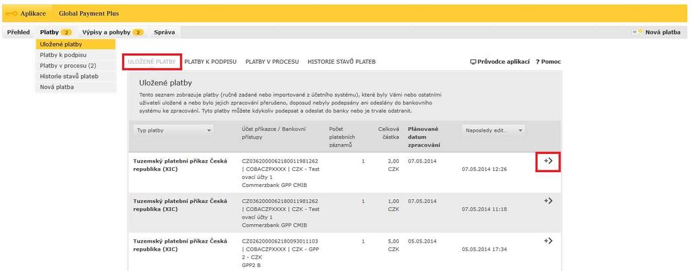Image resolution: width=690 pixels, height=271 pixels.
Task: Open the Výpisy a pohyby menu
Action: (x=106, y=32)
